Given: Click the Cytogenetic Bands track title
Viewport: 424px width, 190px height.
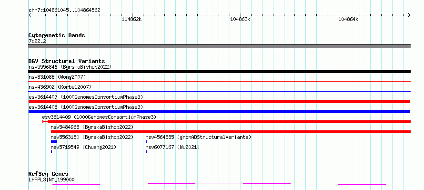Looking at the screenshot, I should [x=57, y=35].
